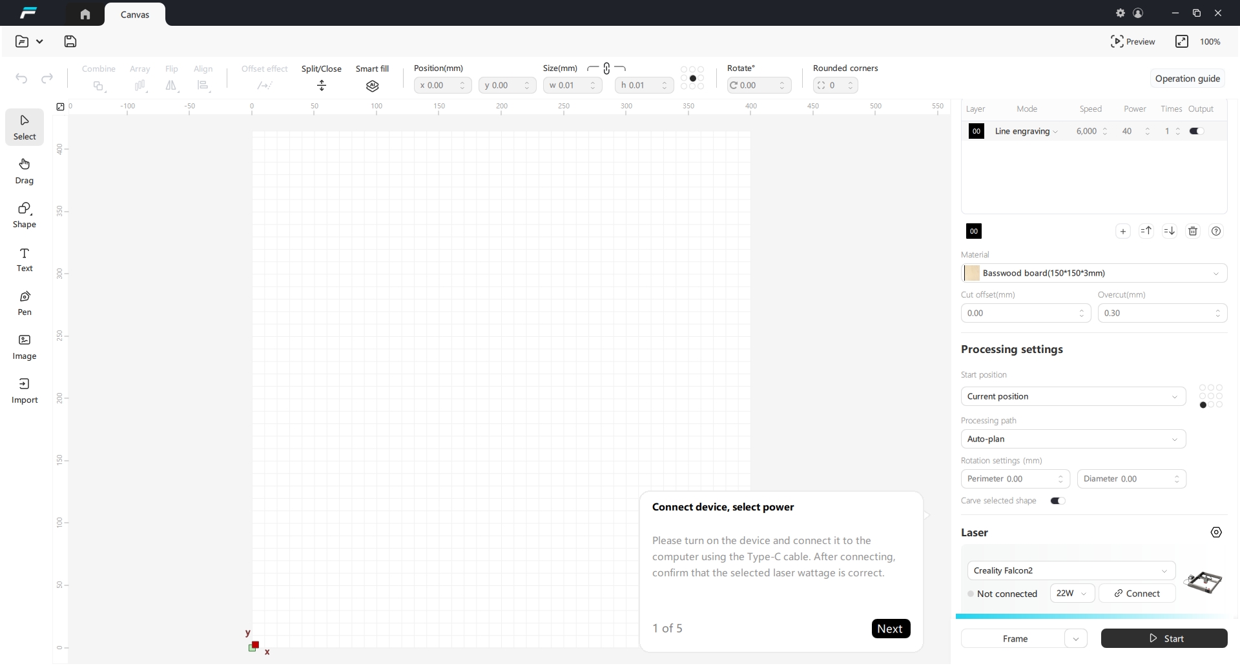Viewport: 1240px width, 666px height.
Task: Select the Text tool
Action: pos(24,259)
